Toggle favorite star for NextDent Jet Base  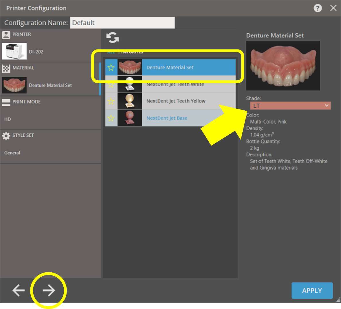click(x=111, y=118)
